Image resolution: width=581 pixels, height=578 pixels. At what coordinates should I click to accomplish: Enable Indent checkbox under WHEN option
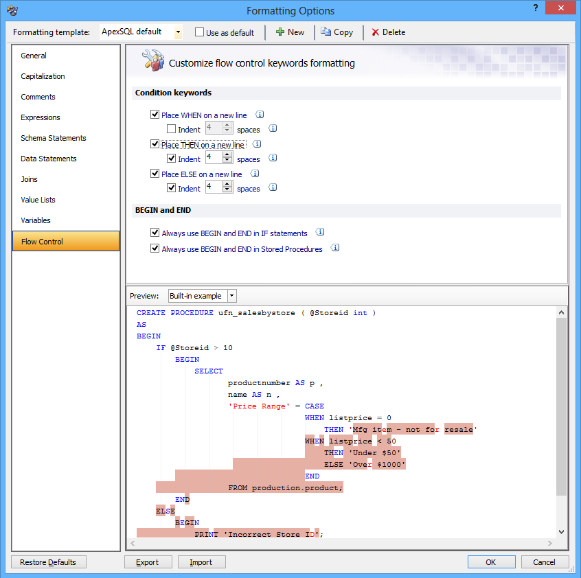coord(171,129)
